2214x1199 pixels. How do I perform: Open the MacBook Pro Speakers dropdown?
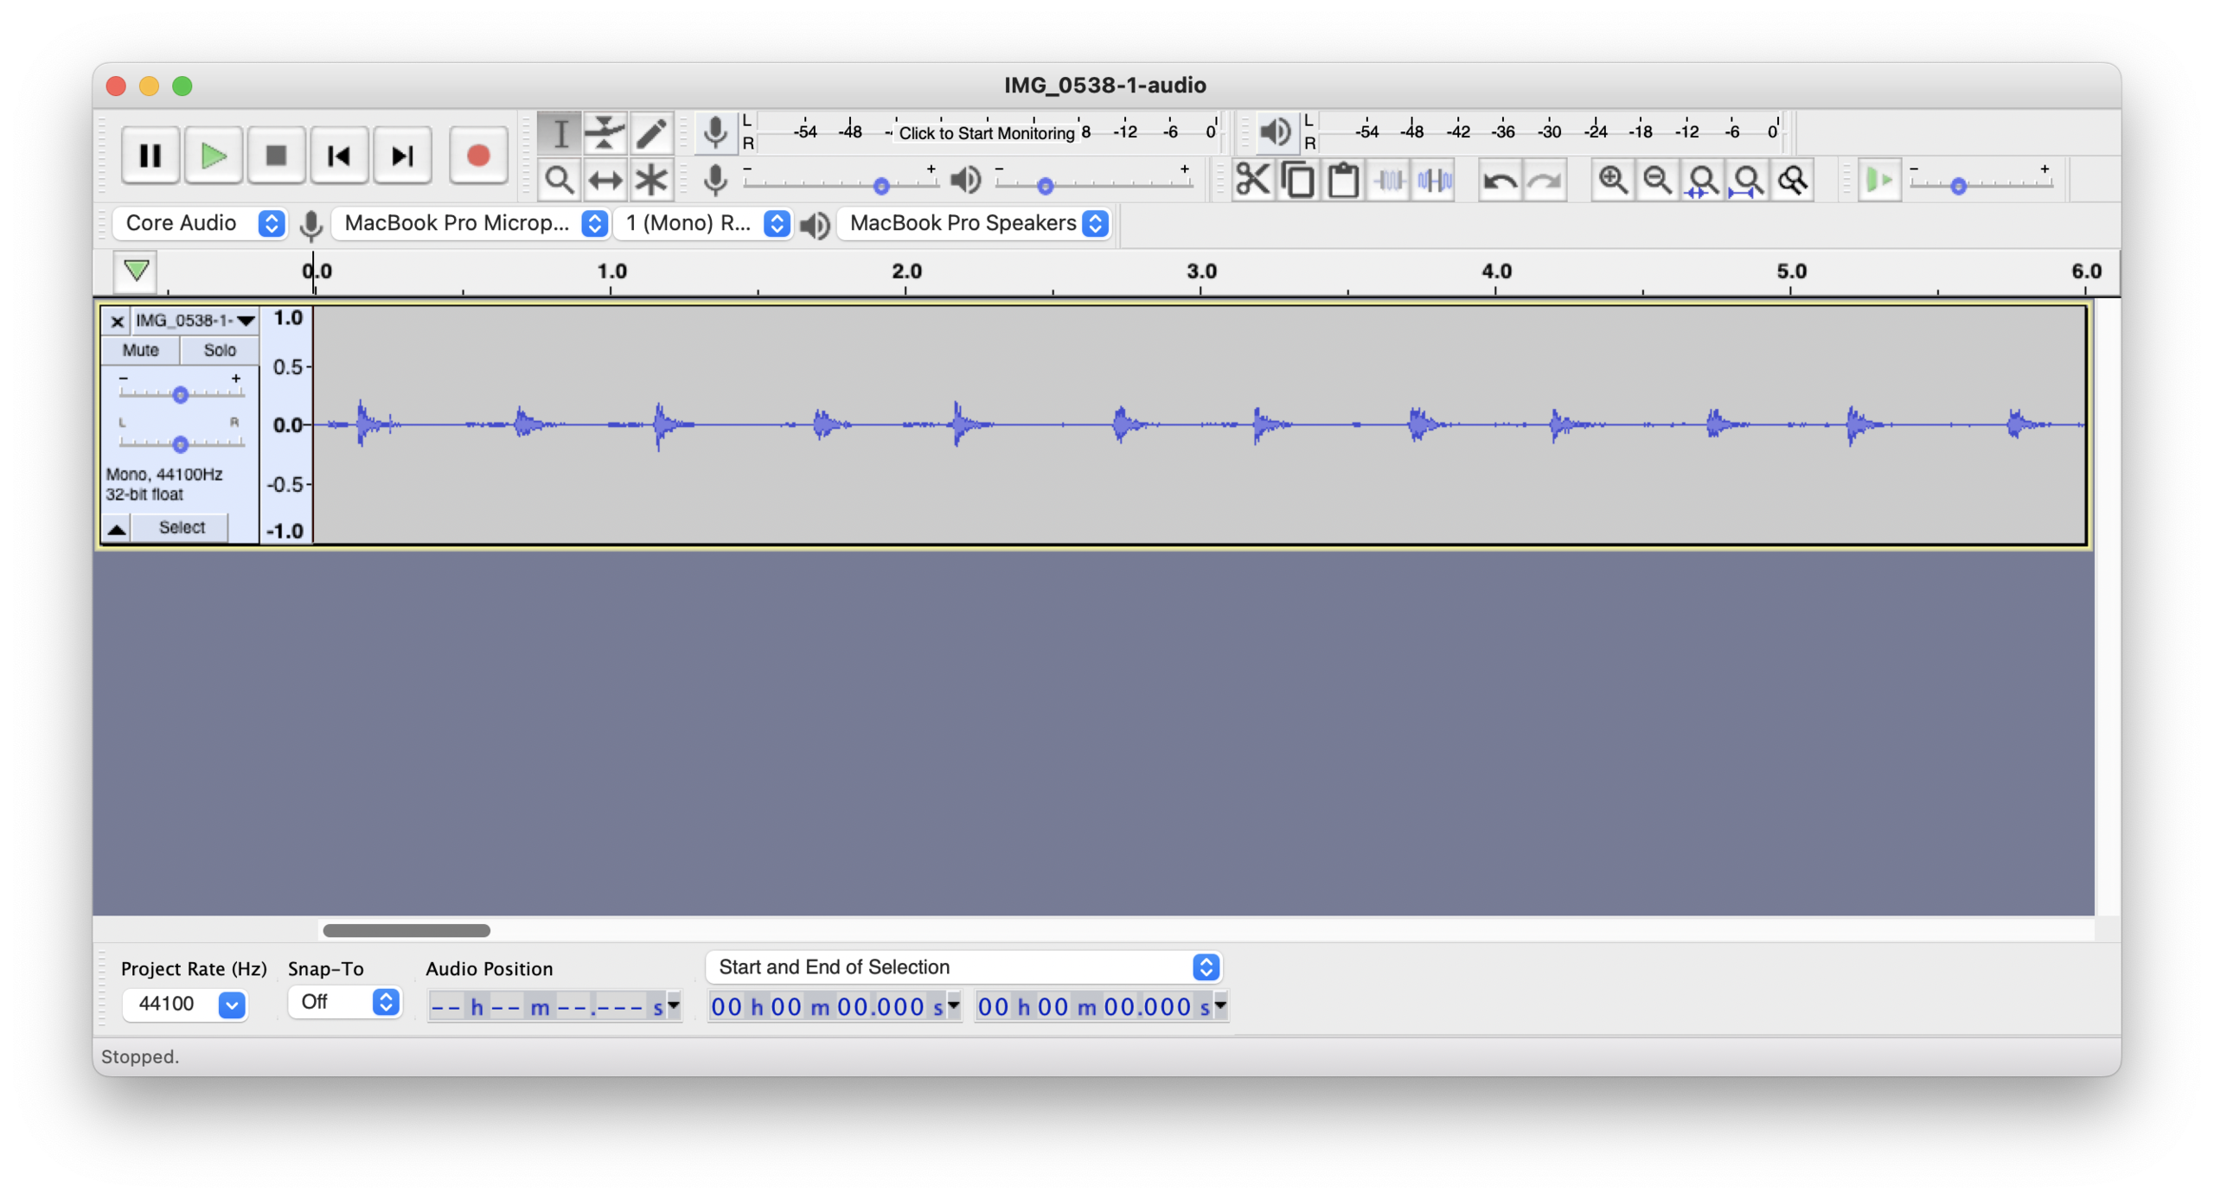(x=976, y=223)
